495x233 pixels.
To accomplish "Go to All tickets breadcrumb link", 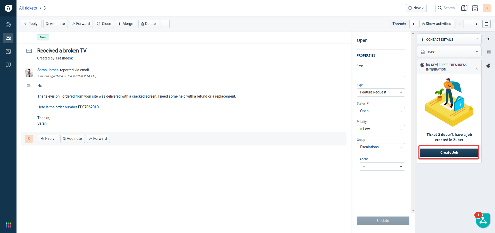I will [28, 8].
